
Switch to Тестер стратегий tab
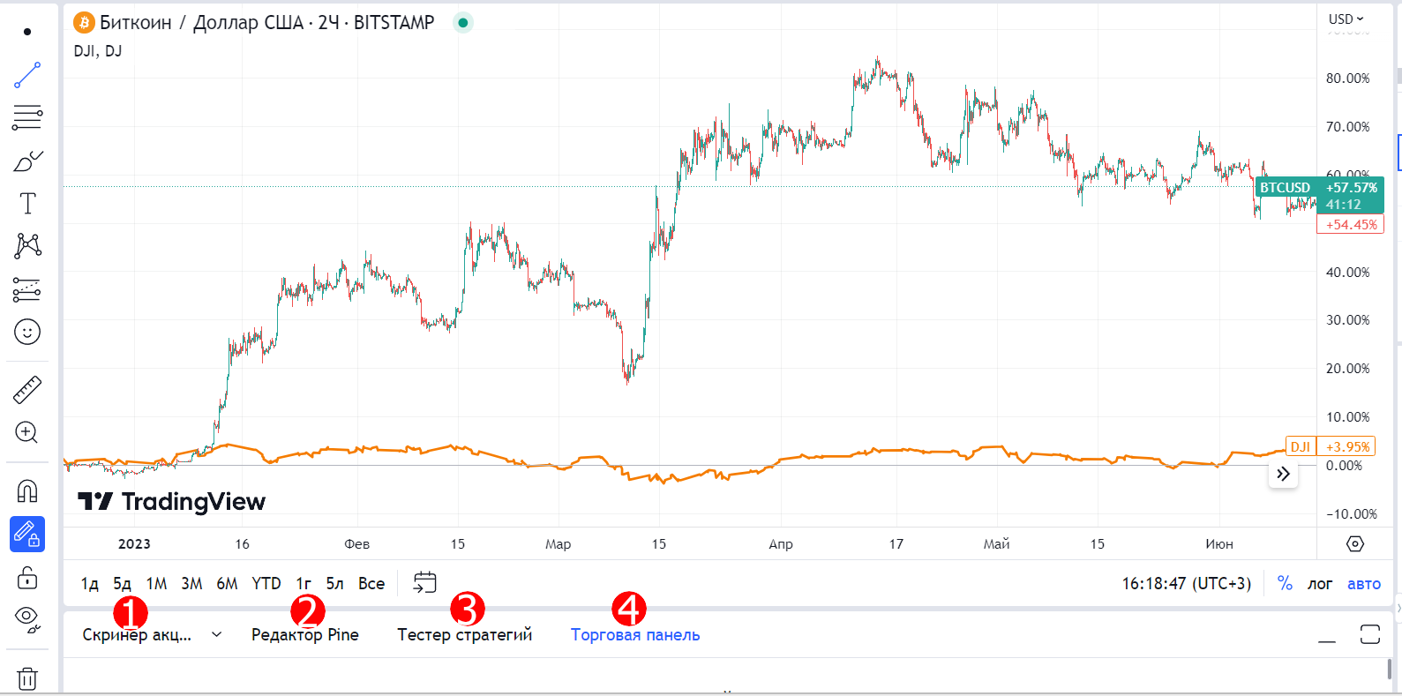[x=465, y=634]
